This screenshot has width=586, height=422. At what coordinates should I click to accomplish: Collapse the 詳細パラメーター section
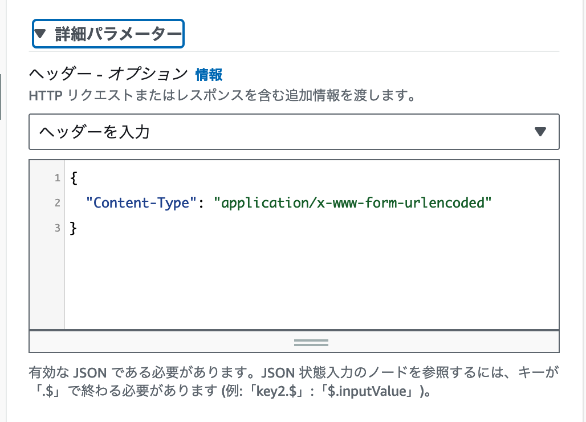pos(108,34)
